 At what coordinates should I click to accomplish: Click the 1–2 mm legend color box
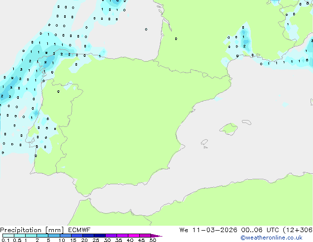point(31,236)
